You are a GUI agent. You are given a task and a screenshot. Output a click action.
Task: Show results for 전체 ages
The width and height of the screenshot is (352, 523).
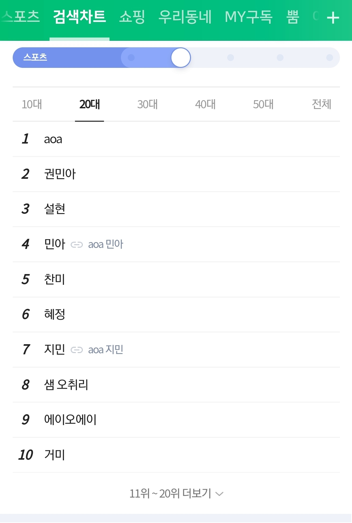(321, 104)
